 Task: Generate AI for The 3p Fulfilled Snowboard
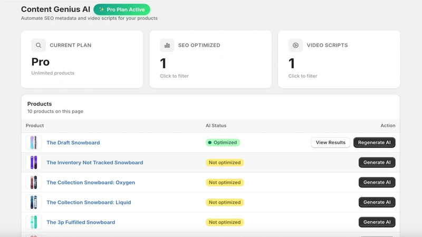click(x=377, y=222)
